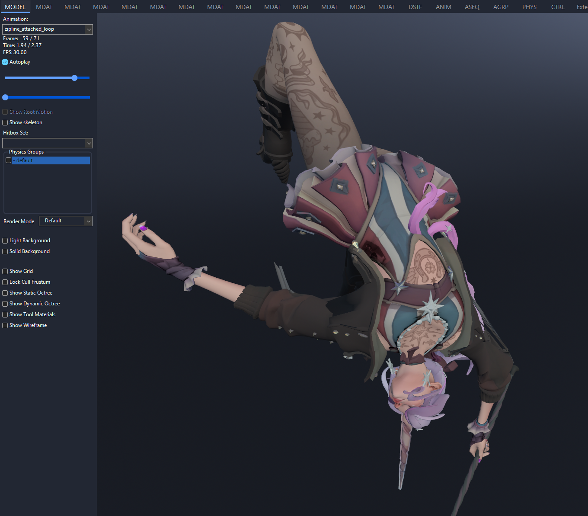This screenshot has width=588, height=516.
Task: Select the default entry in Physics Groups
Action: [x=51, y=160]
